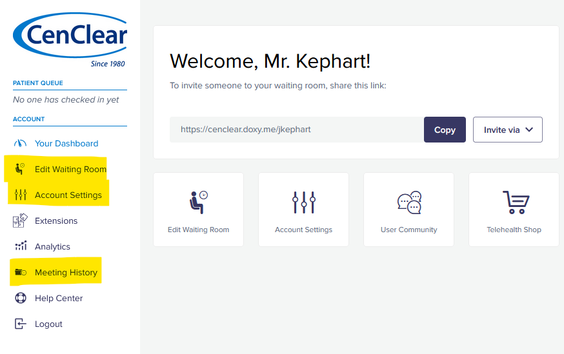Click the ACCOUNT section heading

point(29,119)
